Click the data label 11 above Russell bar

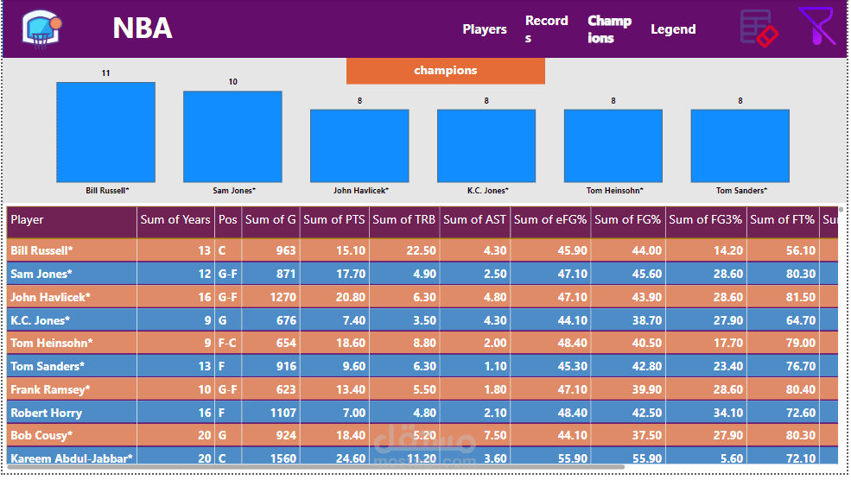coord(105,73)
